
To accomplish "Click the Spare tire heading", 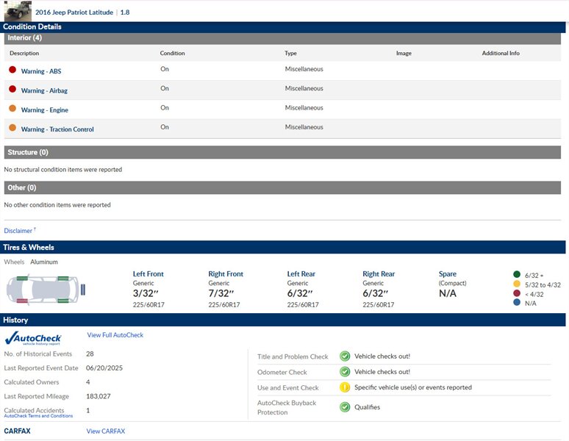I will 448,274.
